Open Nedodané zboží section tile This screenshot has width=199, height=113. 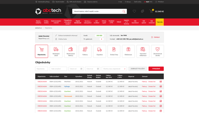tap(56, 51)
